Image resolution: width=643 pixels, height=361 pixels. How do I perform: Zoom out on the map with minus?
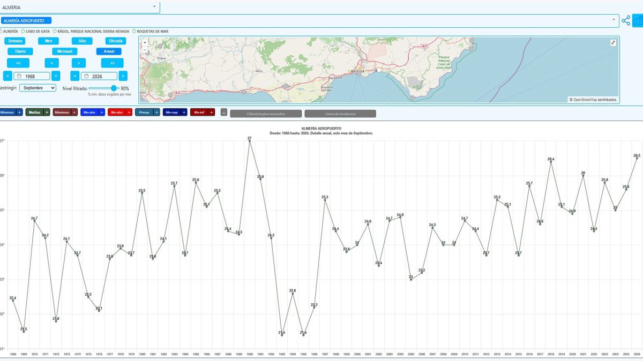145,49
